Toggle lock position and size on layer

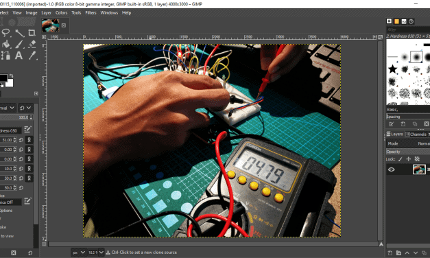409,159
